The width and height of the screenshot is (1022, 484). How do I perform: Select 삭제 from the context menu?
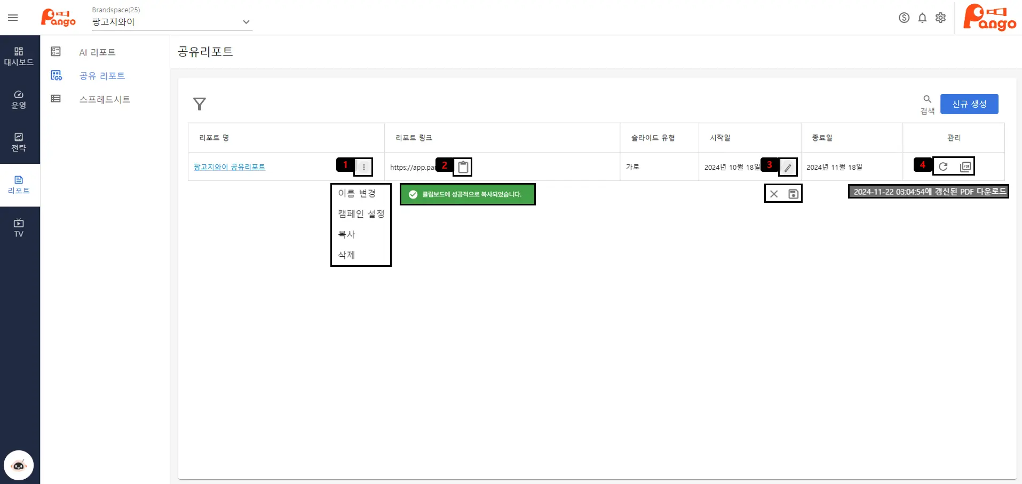click(346, 255)
